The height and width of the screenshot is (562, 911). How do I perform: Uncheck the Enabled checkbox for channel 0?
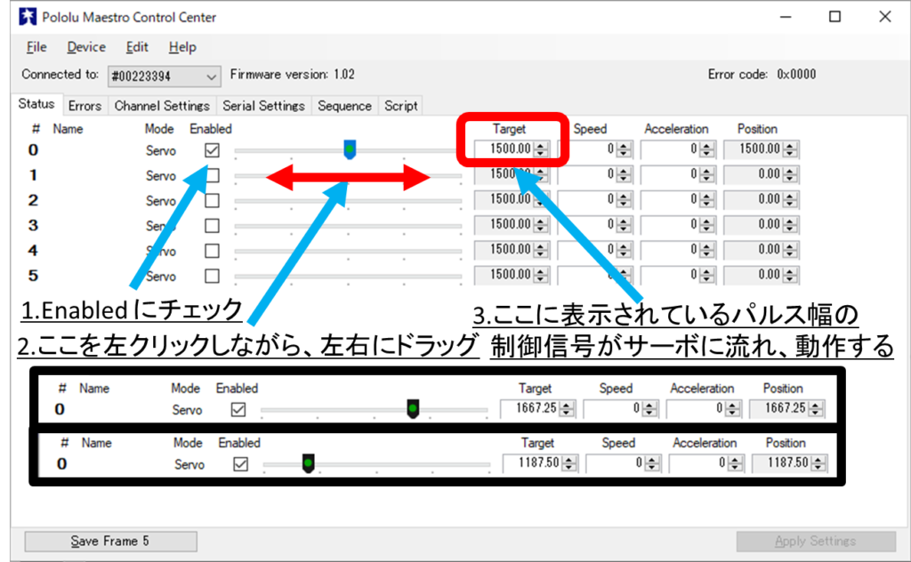click(212, 150)
